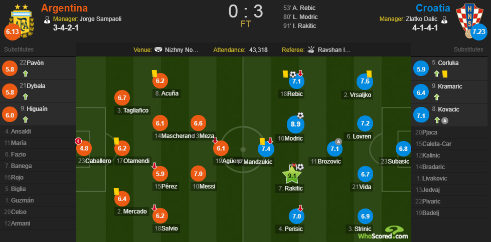Open the Modric player name label
Screen dimensions: 491x242
289,138
